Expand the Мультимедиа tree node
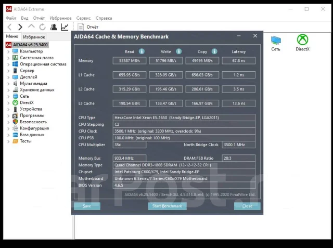 [x=8, y=84]
